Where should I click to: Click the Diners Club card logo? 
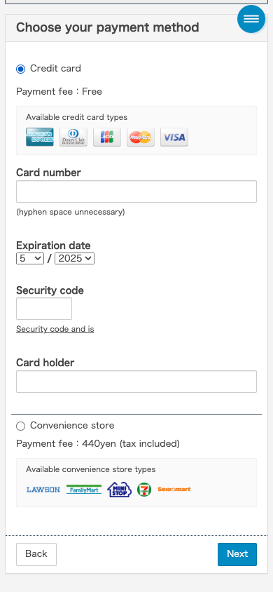73,137
